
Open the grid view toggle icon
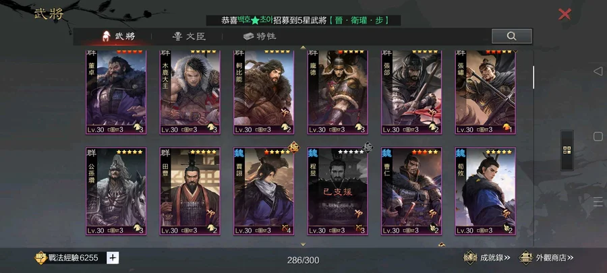tap(567, 150)
